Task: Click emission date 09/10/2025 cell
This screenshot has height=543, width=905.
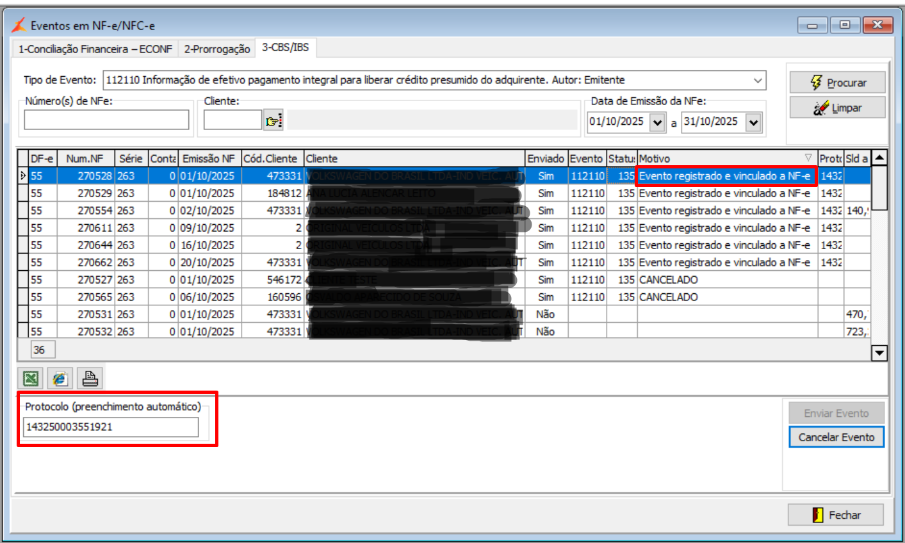Action: pyautogui.click(x=209, y=227)
